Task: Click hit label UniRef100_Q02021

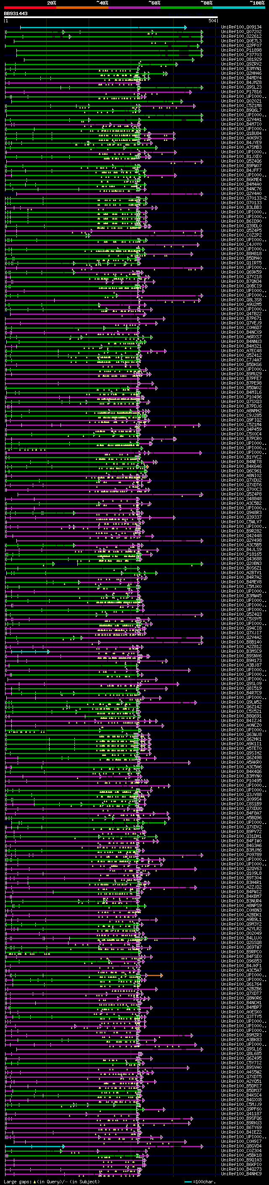Action: click(x=241, y=101)
